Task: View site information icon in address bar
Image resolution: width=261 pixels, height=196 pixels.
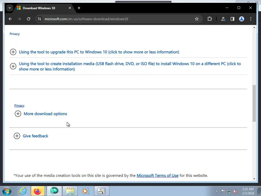Action: [x=40, y=19]
